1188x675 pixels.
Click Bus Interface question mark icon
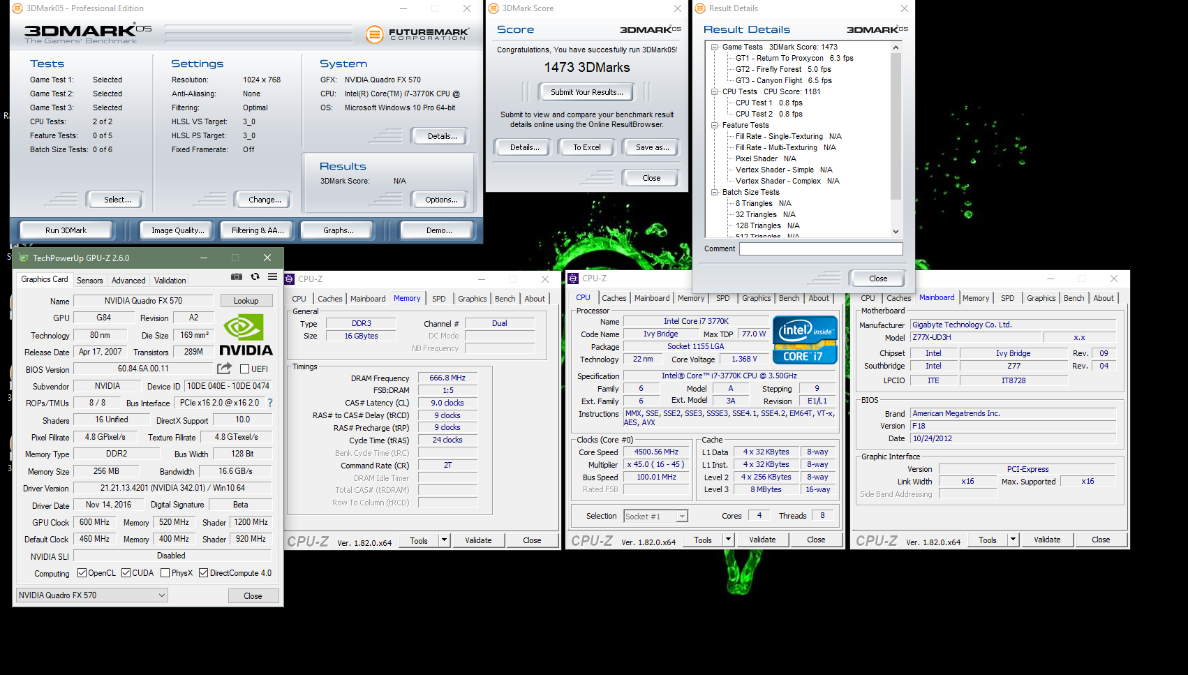pyautogui.click(x=270, y=403)
